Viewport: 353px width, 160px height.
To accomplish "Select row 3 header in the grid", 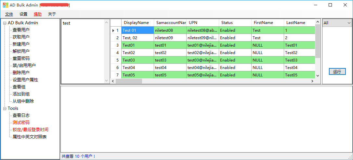I will (116, 45).
